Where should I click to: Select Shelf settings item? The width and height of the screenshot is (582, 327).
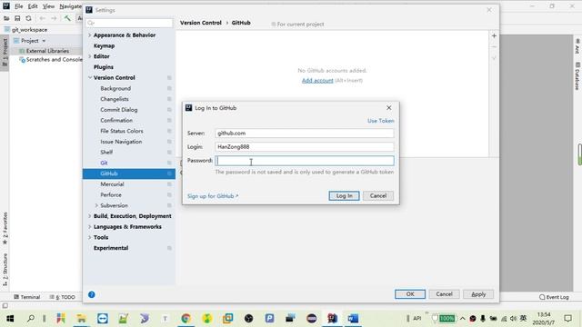[x=106, y=153]
